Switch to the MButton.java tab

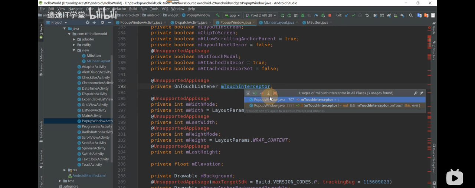click(x=317, y=23)
